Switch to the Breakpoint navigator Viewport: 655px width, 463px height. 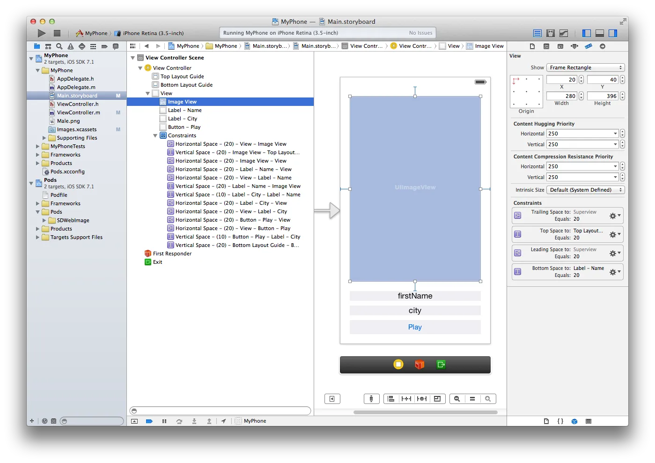[x=104, y=46]
